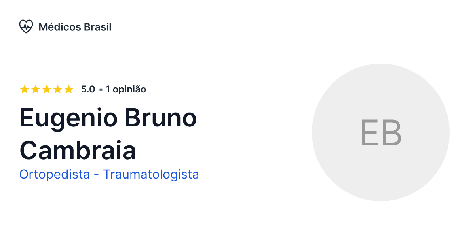Click the heart pulse logo icon
475x249 pixels.
pyautogui.click(x=26, y=26)
